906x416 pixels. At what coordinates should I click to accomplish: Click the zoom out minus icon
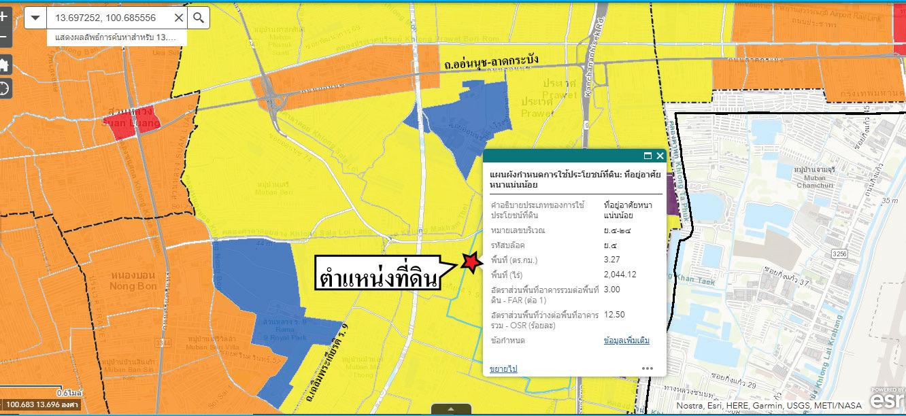click(4, 36)
